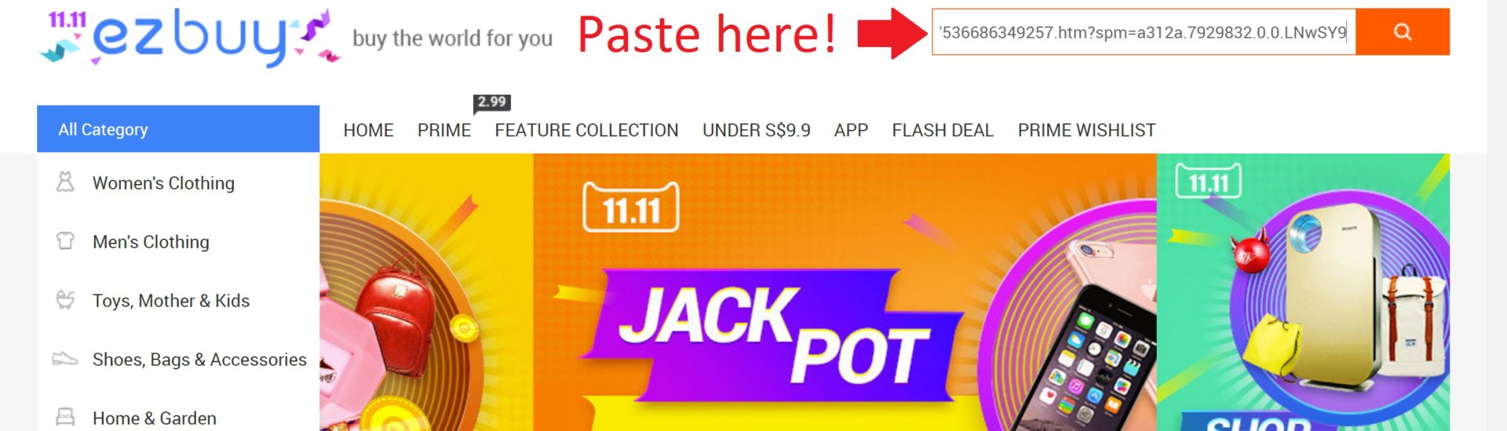
Task: Click the 2.99 badge above PRIME
Action: tap(492, 102)
